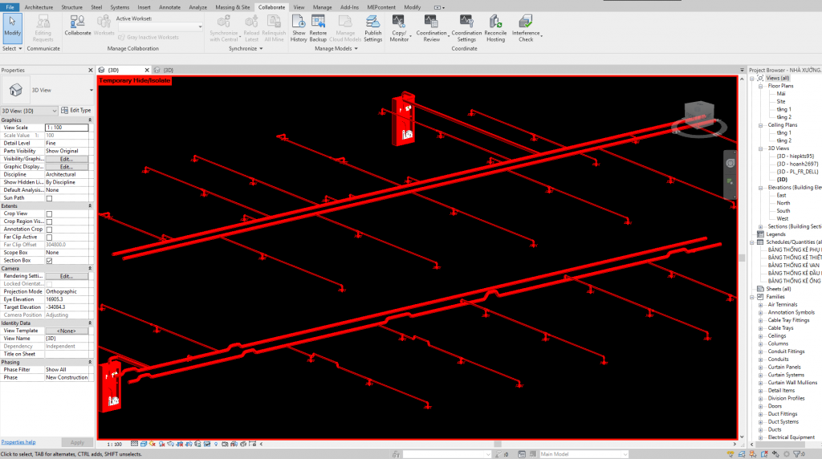Click Relinquish All Mine
822x459 pixels.
274,28
